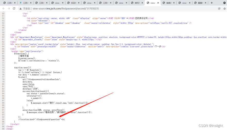Viewport: 227px width, 130px height.
Task: Click the id="department_zTreeObj" attribute text
Action: click(30, 39)
